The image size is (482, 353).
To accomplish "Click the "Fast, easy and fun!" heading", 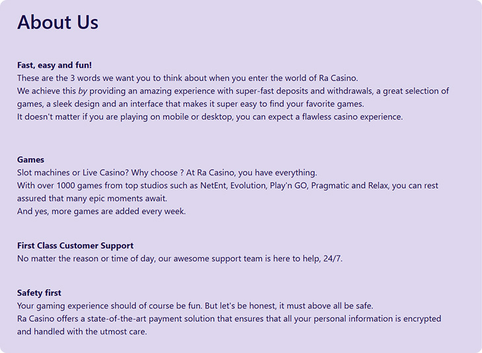I will [x=54, y=65].
